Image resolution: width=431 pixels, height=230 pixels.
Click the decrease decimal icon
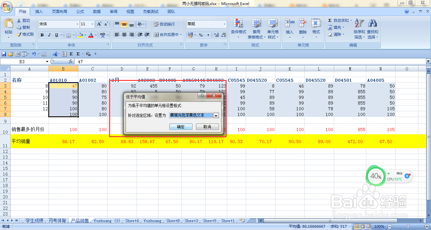click(224, 35)
